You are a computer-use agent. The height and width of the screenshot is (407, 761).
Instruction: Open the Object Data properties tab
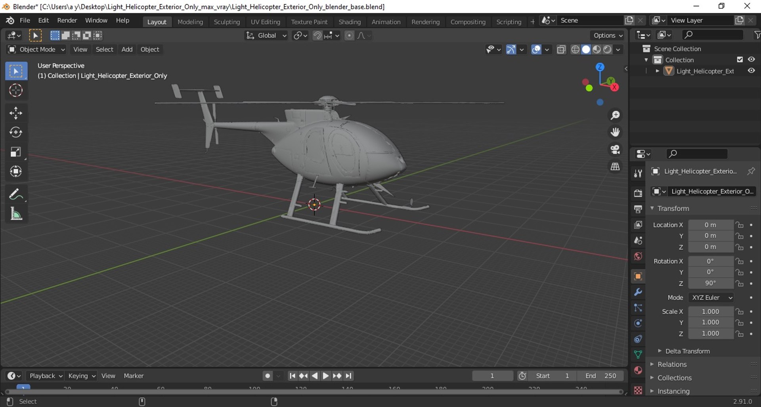[x=638, y=355]
